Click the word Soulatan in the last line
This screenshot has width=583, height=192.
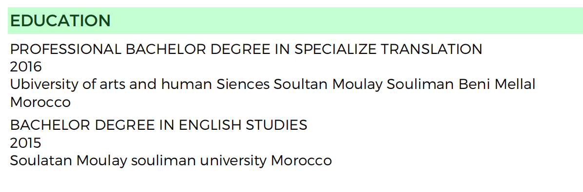(41, 160)
